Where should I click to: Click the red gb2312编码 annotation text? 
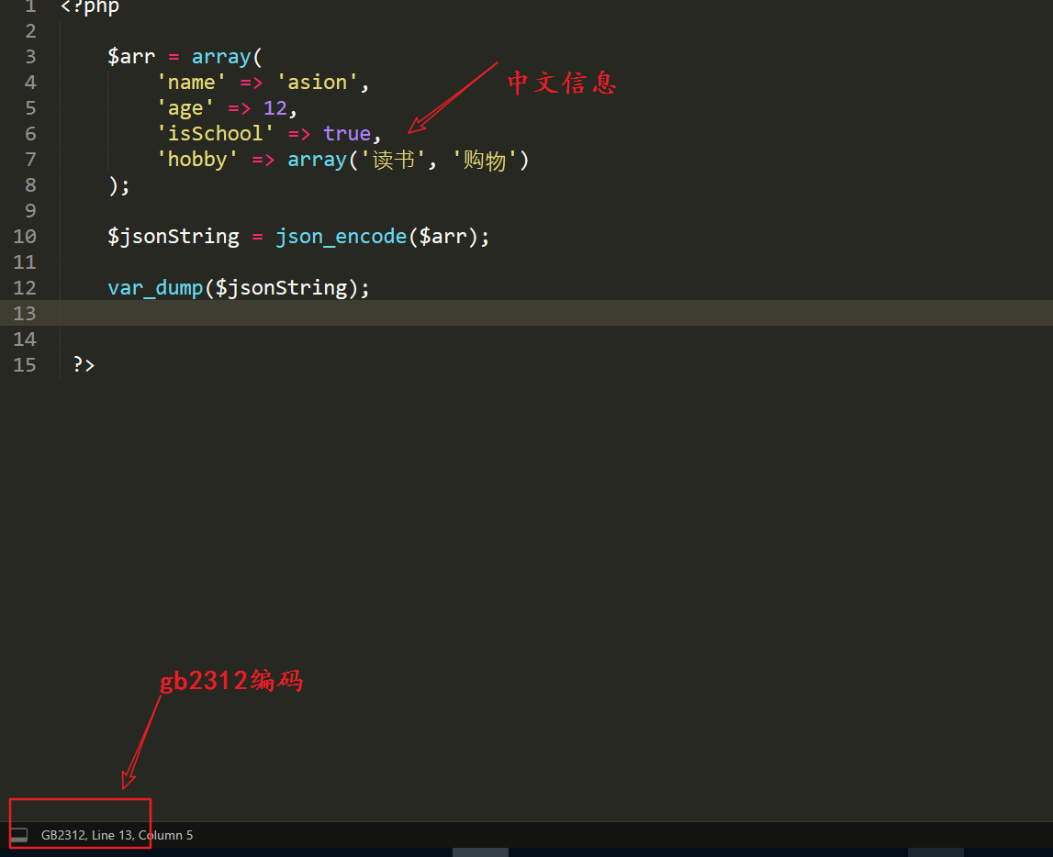pyautogui.click(x=231, y=681)
